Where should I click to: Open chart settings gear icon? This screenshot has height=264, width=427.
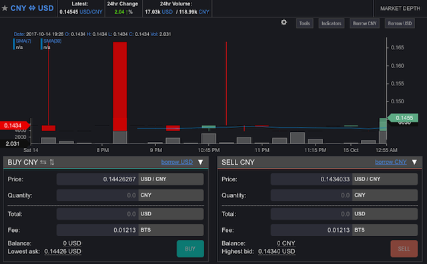click(x=284, y=22)
